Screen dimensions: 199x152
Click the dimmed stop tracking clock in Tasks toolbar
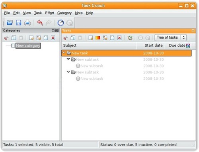pyautogui.click(x=148, y=38)
